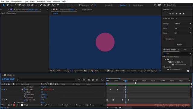Click the Show Channel color icon
This screenshot has width=193, height=109.
tap(92, 71)
